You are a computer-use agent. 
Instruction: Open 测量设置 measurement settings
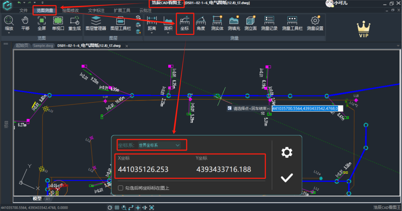(x=315, y=23)
